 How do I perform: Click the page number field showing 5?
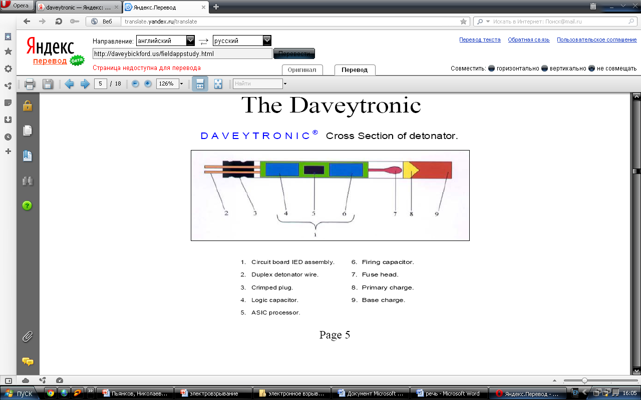click(101, 84)
